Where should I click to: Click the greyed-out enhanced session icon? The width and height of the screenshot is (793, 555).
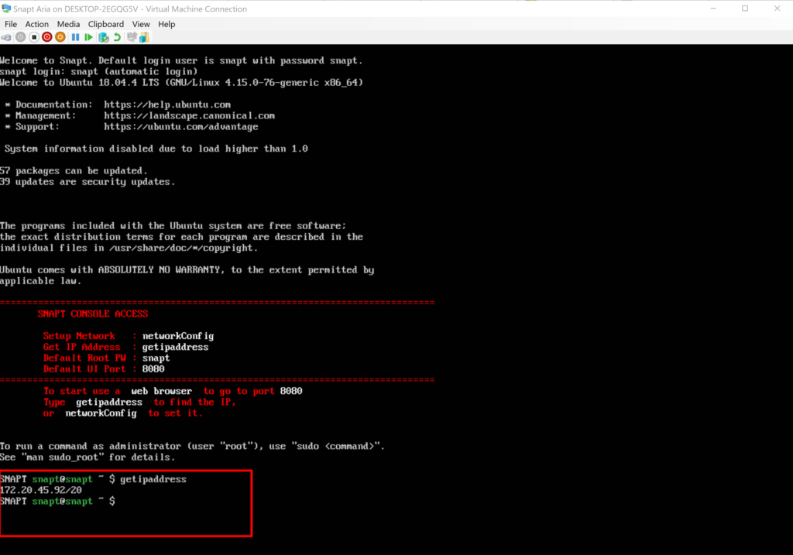click(132, 37)
